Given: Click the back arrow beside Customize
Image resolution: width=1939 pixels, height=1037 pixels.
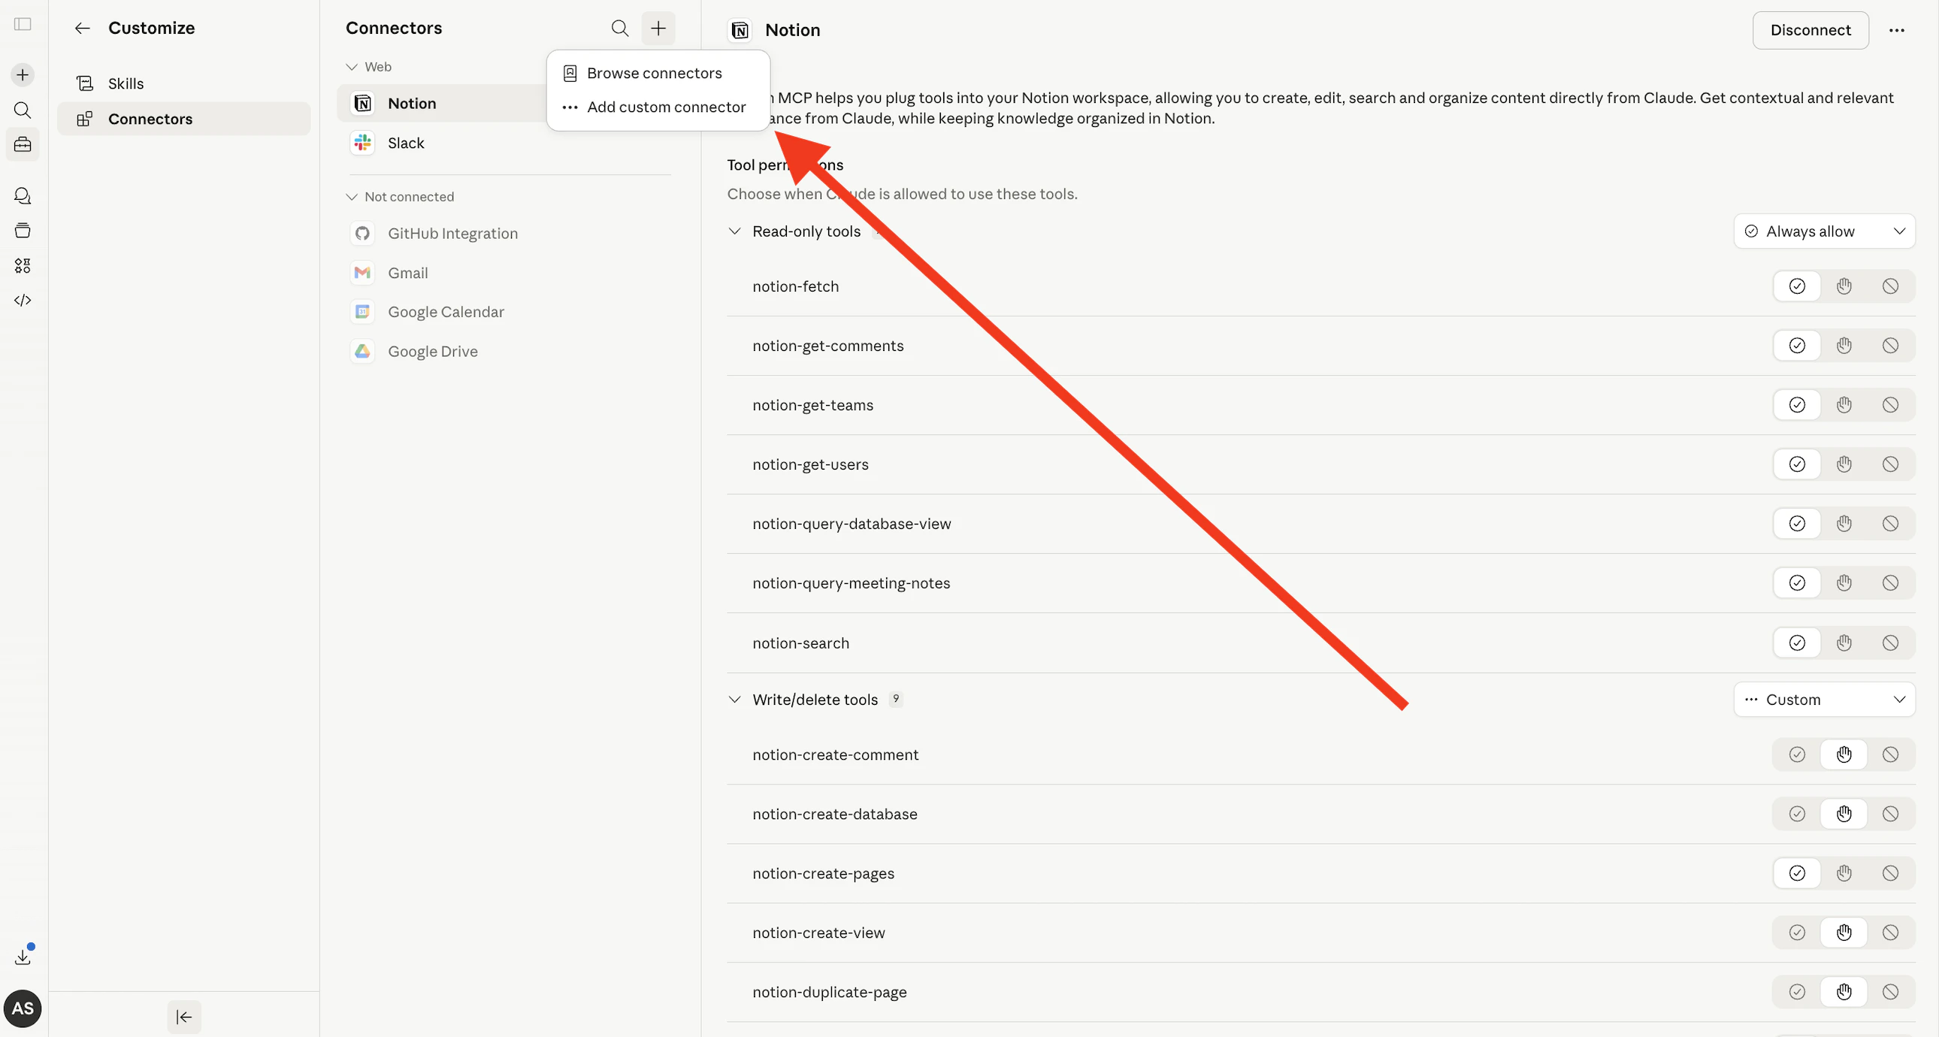Looking at the screenshot, I should point(82,29).
